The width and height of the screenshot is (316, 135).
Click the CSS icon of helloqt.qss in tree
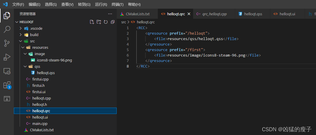tap(33, 73)
